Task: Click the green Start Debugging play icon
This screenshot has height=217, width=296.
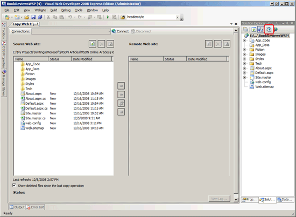Action: pos(108,17)
